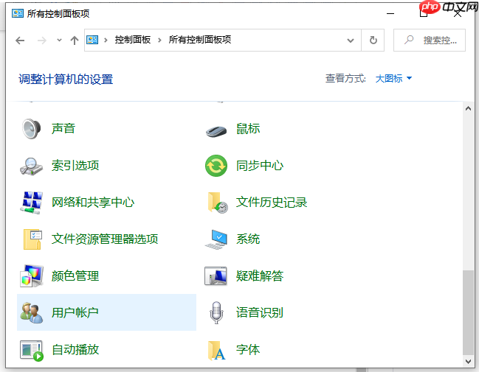This screenshot has height=372, width=479.
Task: Open the 同步中心 green sync icon
Action: pyautogui.click(x=216, y=166)
